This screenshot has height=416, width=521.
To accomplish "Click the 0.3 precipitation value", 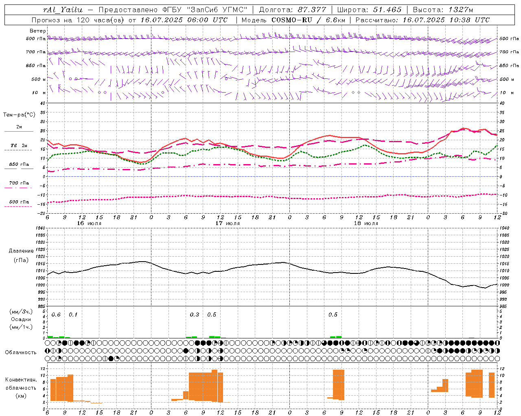I will pyautogui.click(x=195, y=315).
